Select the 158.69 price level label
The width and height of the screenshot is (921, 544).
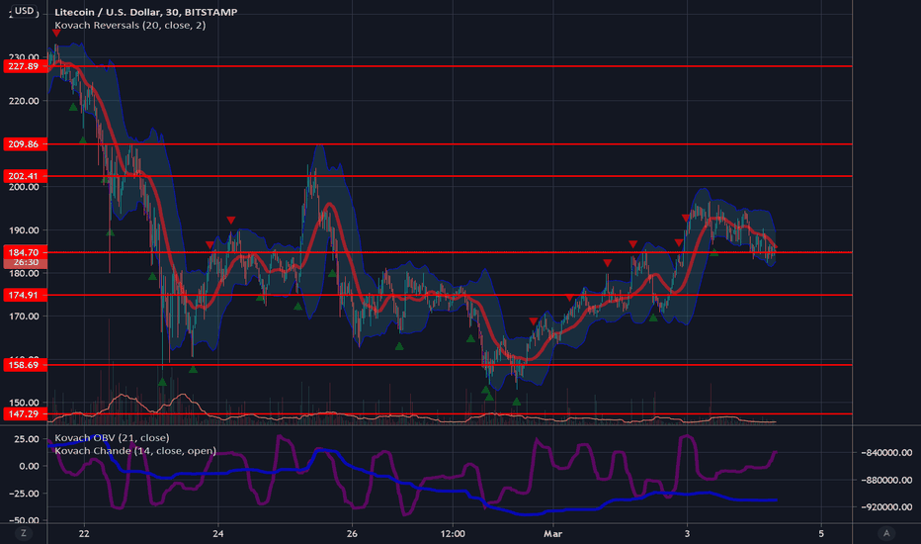[25, 365]
